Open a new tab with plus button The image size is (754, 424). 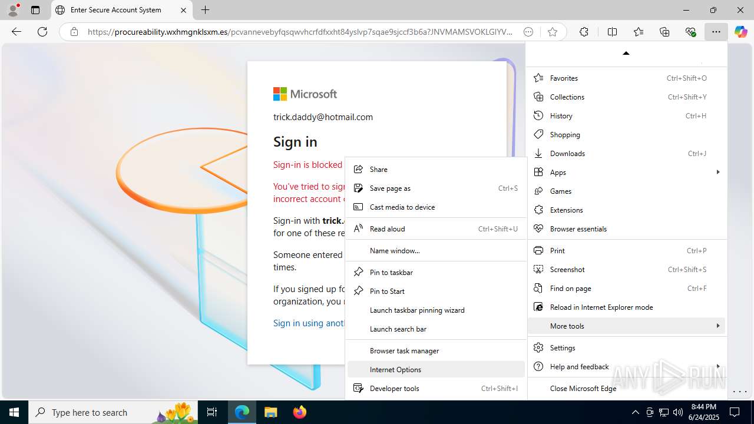click(205, 10)
